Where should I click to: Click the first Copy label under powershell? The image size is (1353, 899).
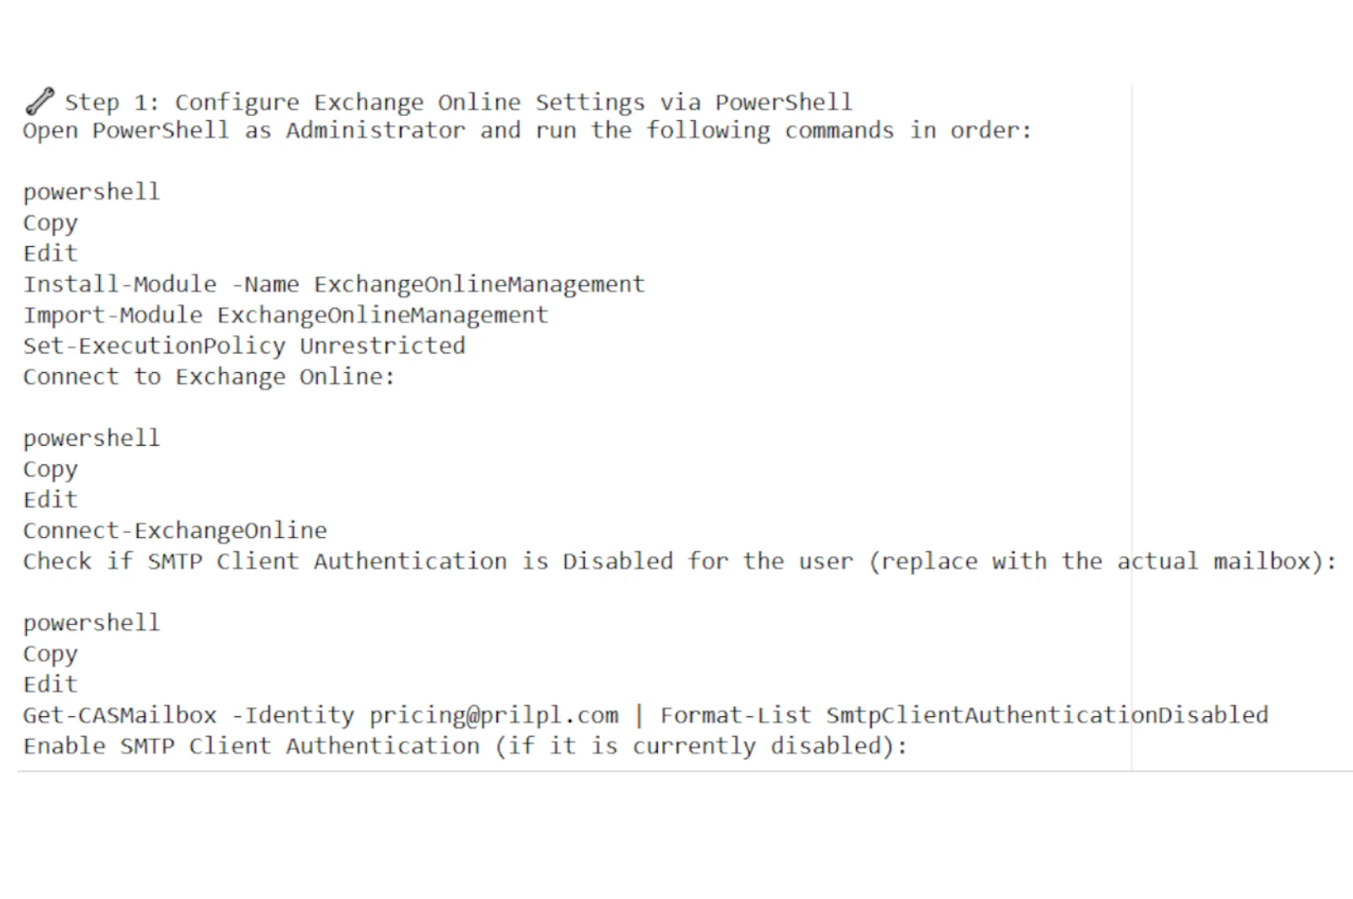(50, 223)
